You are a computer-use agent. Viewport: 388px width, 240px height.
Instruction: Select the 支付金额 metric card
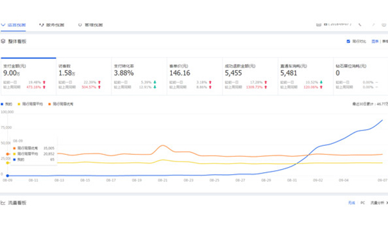(x=28, y=76)
